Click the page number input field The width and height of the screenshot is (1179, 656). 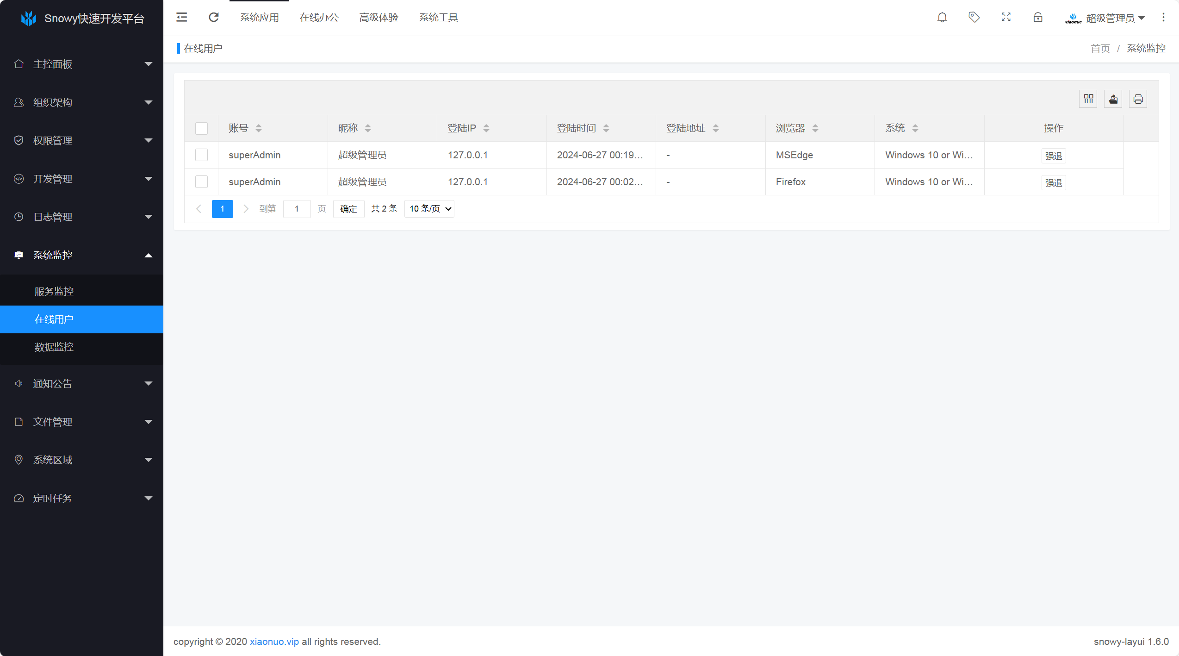(x=297, y=209)
